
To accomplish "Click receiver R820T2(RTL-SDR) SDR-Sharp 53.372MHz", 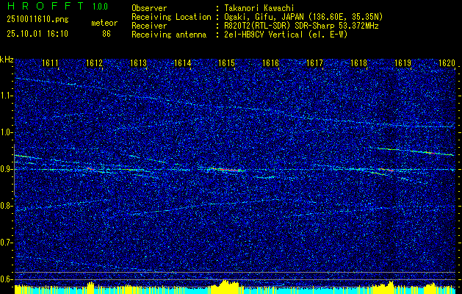I will (x=301, y=26).
